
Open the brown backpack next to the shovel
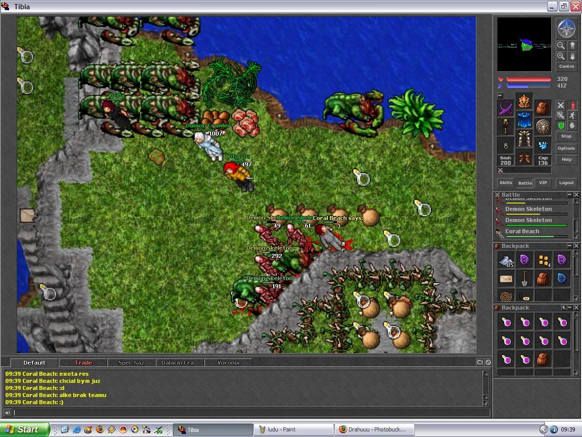[544, 279]
